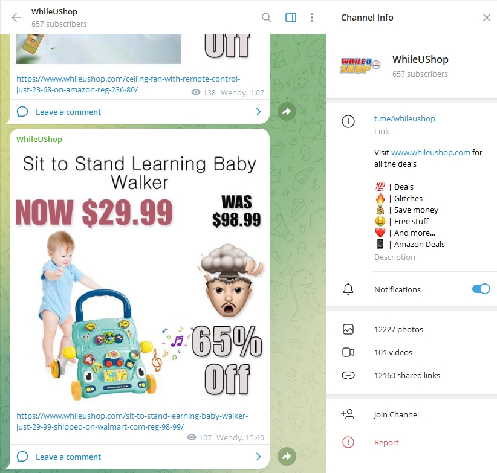Expand comments chevron on baby walker post
The image size is (497, 473).
[x=258, y=457]
